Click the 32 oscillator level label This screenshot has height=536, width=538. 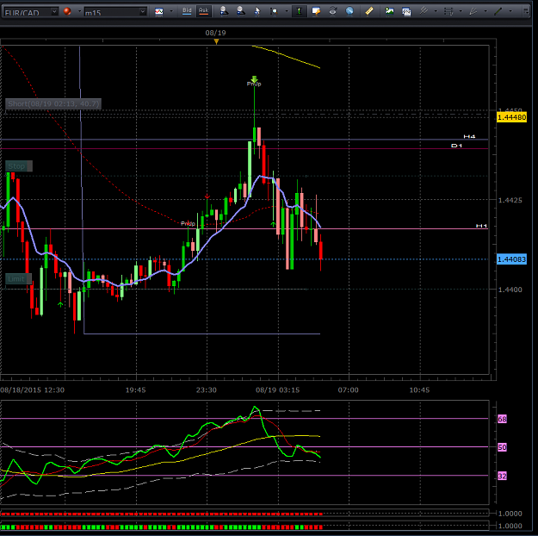(502, 476)
